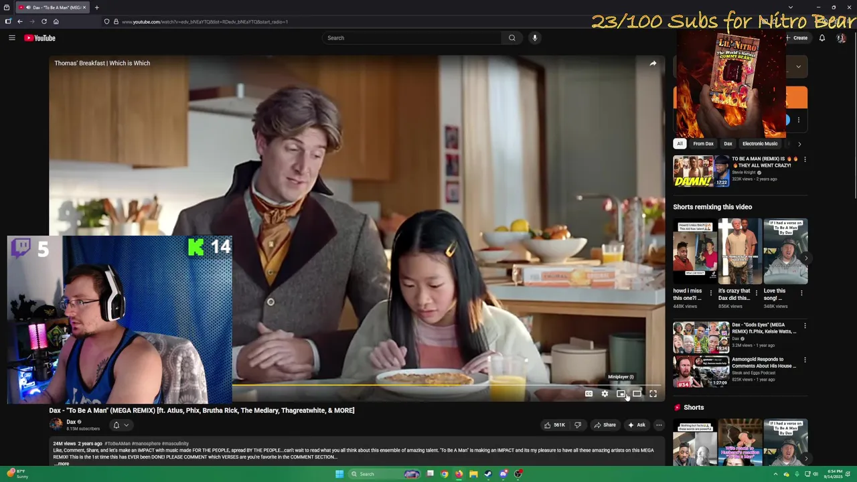Screen dimensions: 857x482
Task: Open the YouTube hamburger guide menu
Action: (11, 38)
